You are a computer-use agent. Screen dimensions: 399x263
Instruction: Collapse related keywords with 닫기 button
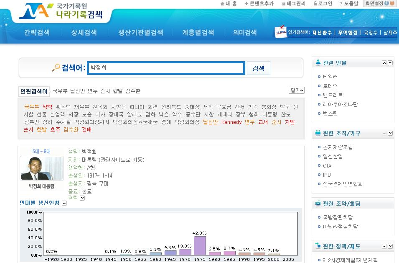pyautogui.click(x=297, y=90)
